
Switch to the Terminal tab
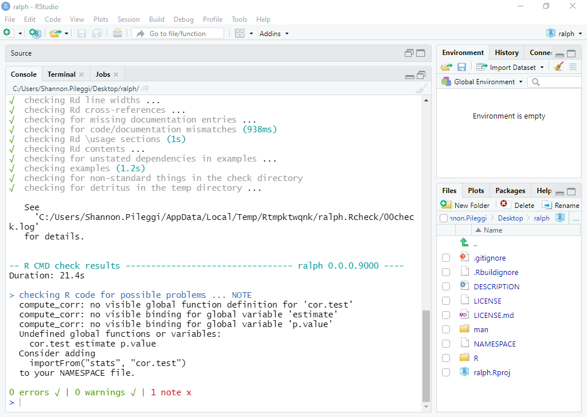click(x=61, y=74)
